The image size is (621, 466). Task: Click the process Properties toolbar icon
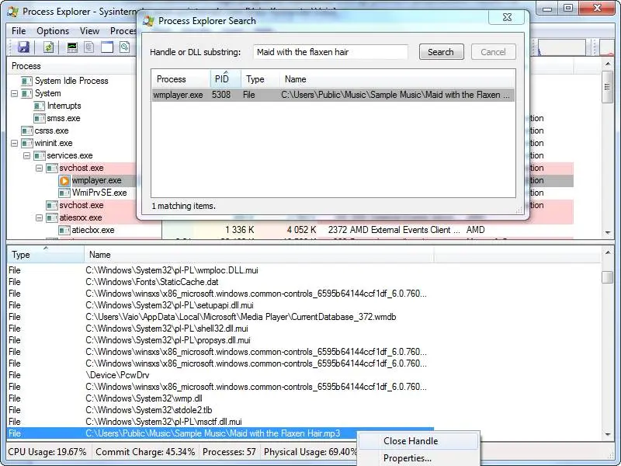click(x=88, y=47)
